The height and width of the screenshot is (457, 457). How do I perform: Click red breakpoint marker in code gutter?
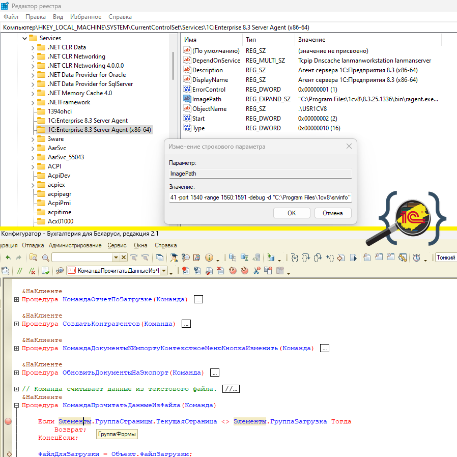click(x=8, y=421)
